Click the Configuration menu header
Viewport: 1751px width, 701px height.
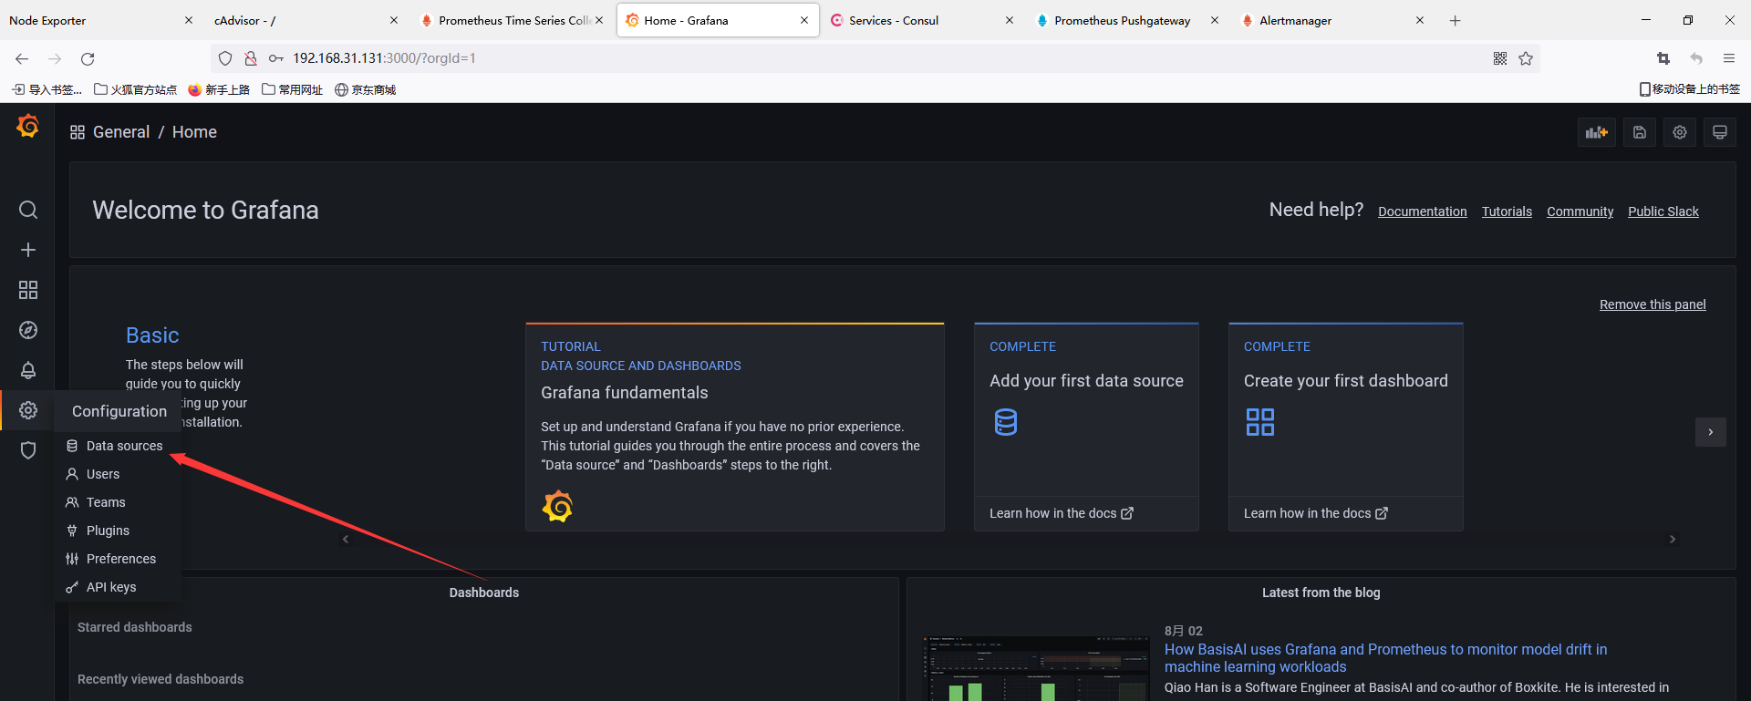tap(119, 411)
